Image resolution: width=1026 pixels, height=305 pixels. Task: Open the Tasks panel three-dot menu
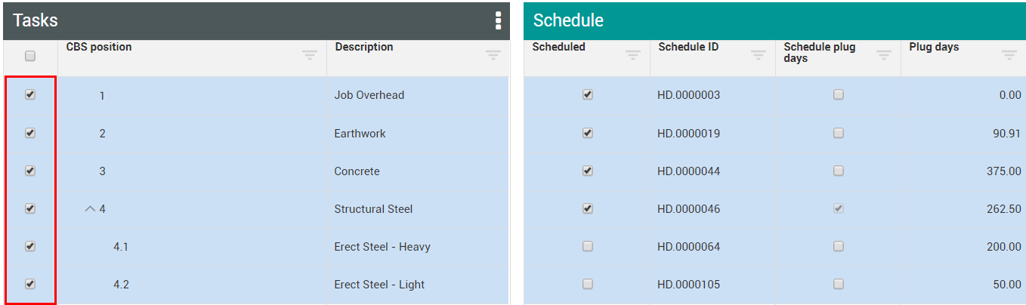coord(498,21)
